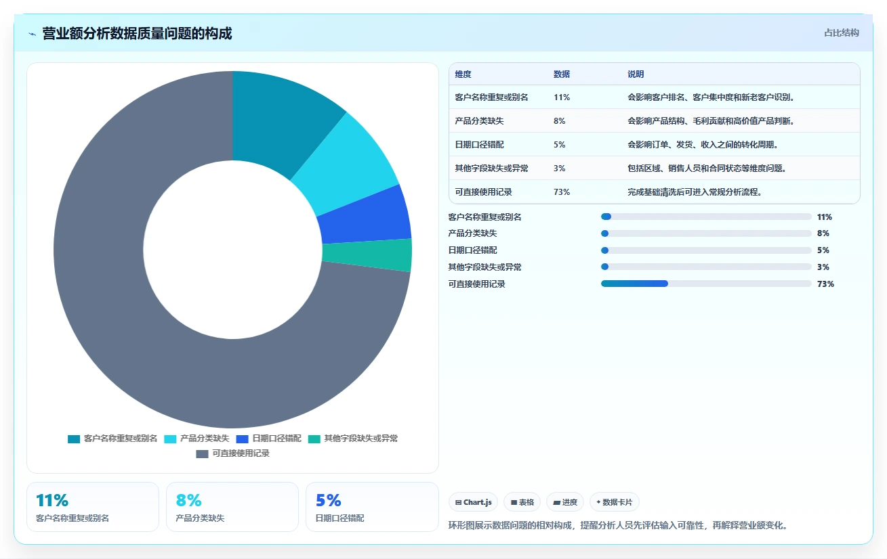Image resolution: width=887 pixels, height=559 pixels.
Task: Click the 其他字段缺失或异常 3% progress bar
Action: coord(706,267)
